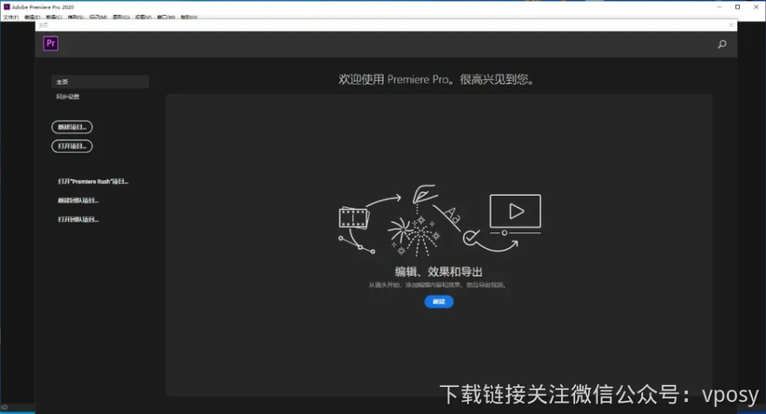766x414 pixels.
Task: Open the 视图(V) View menu
Action: pyautogui.click(x=143, y=17)
